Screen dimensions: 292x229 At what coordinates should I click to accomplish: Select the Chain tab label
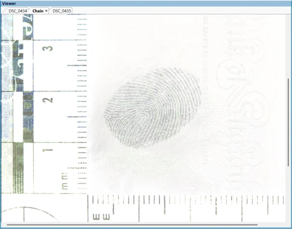tap(38, 10)
